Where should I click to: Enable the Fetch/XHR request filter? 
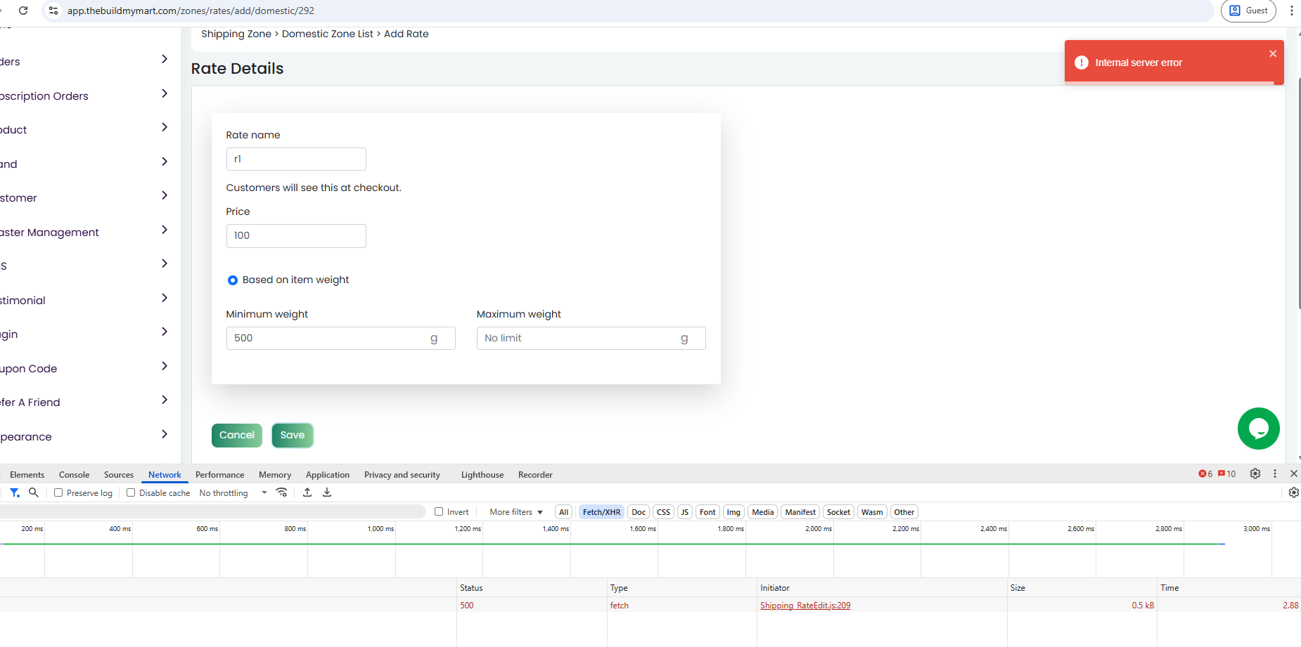point(601,512)
